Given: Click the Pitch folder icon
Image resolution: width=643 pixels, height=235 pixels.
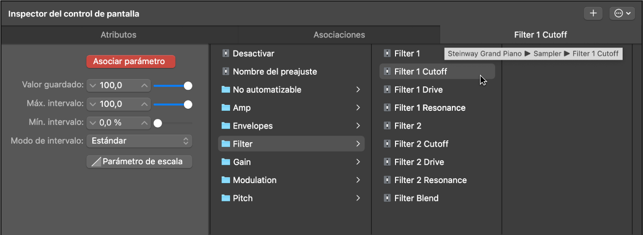Looking at the screenshot, I should 225,198.
